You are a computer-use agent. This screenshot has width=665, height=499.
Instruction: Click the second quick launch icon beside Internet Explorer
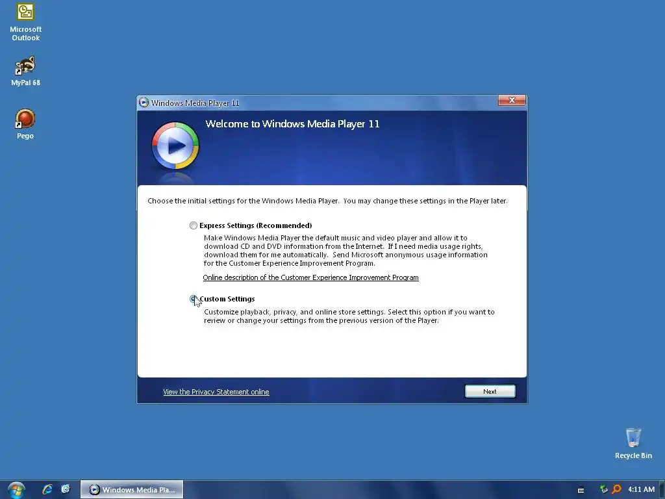pyautogui.click(x=66, y=489)
